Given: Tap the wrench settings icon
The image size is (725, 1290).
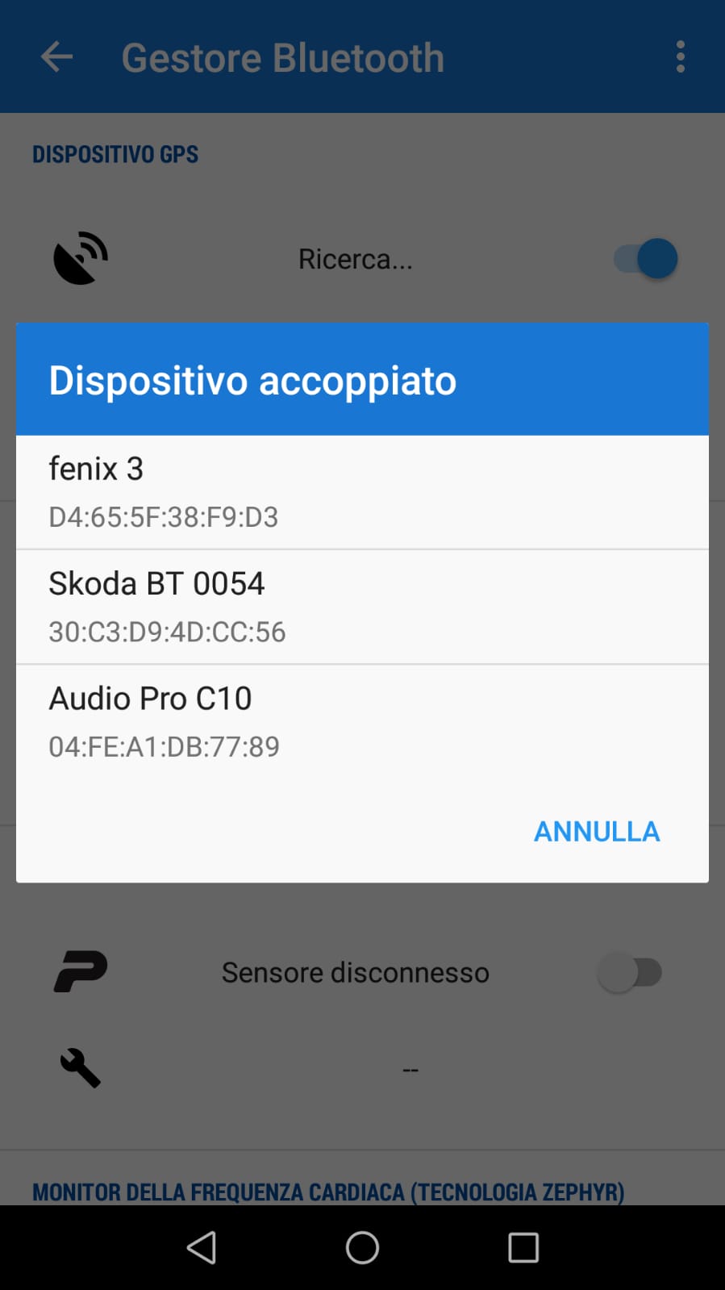Looking at the screenshot, I should 81,1068.
